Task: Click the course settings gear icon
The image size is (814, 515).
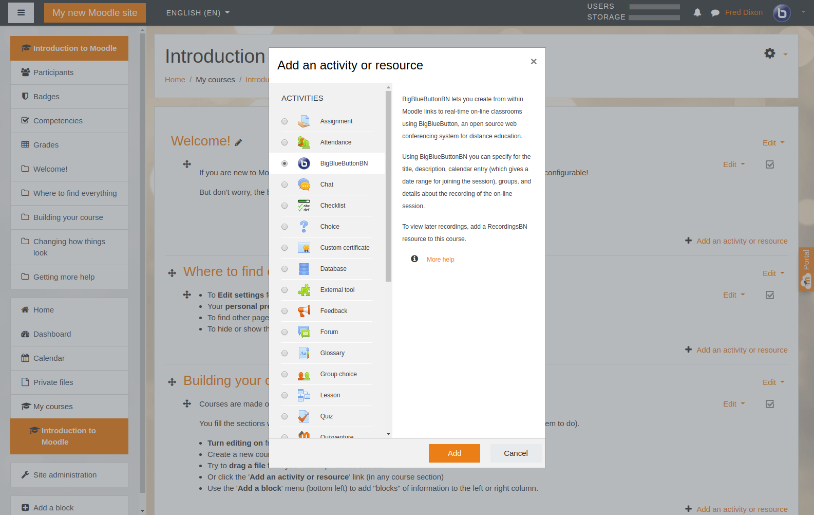Action: 769,53
